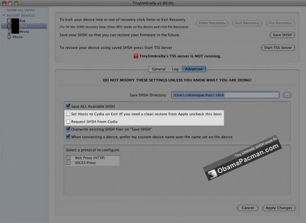Collapse the Recent Devices section triangle
Image resolution: width=306 pixels, height=223 pixels.
[x=4, y=15]
